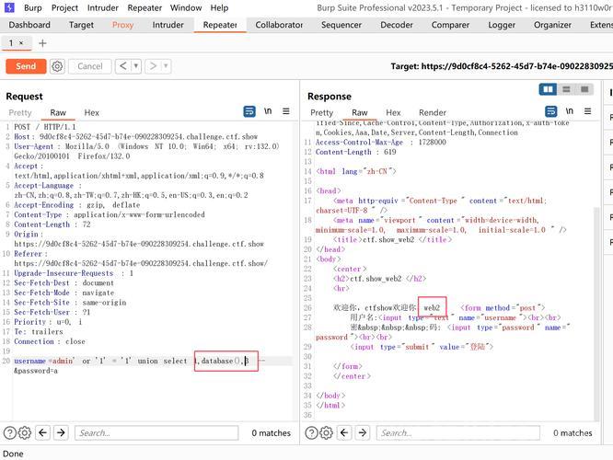The width and height of the screenshot is (613, 460).
Task: Toggle word wrap in Request editor
Action: tap(249, 111)
